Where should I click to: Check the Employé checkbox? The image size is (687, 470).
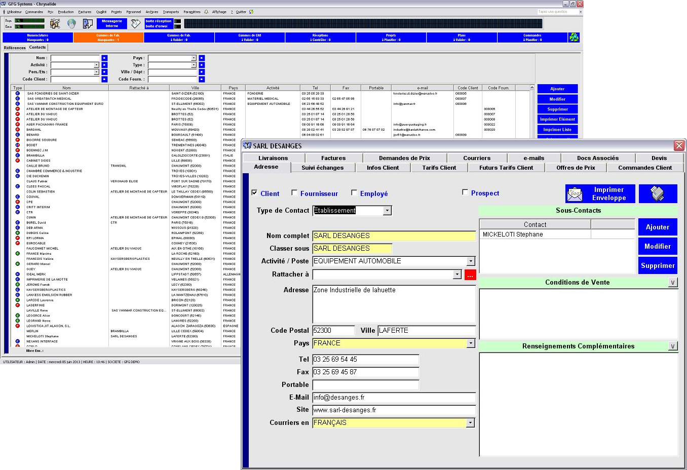pyautogui.click(x=354, y=193)
